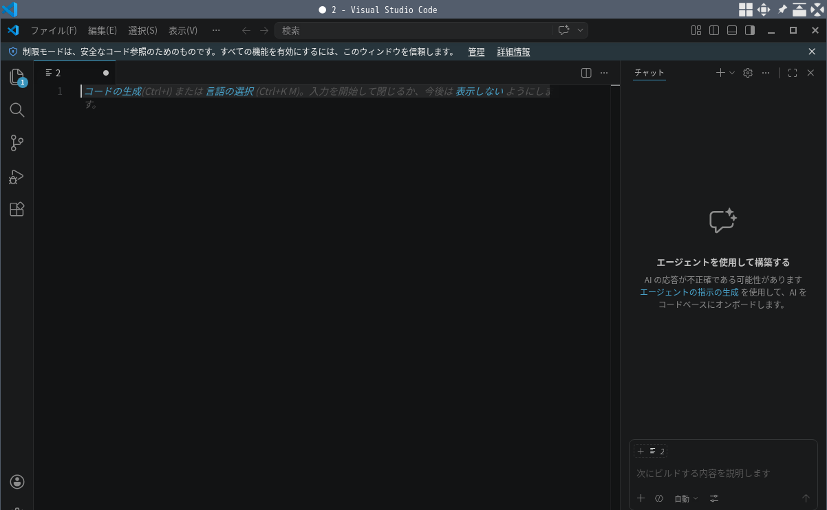Select the editor tab named 2
This screenshot has height=510, width=827.
pyautogui.click(x=74, y=73)
